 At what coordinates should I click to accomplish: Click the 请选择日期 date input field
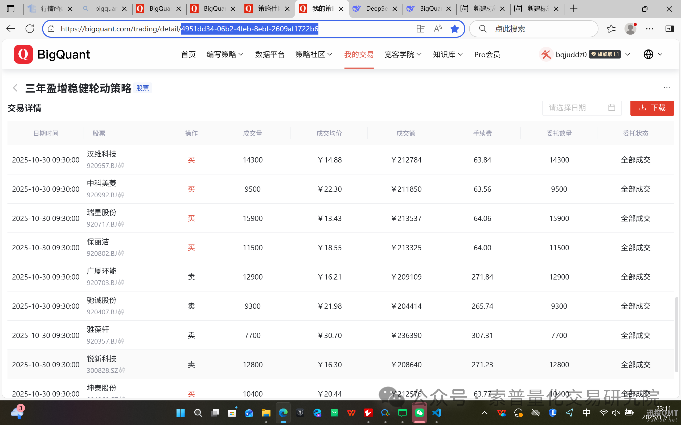tap(574, 108)
